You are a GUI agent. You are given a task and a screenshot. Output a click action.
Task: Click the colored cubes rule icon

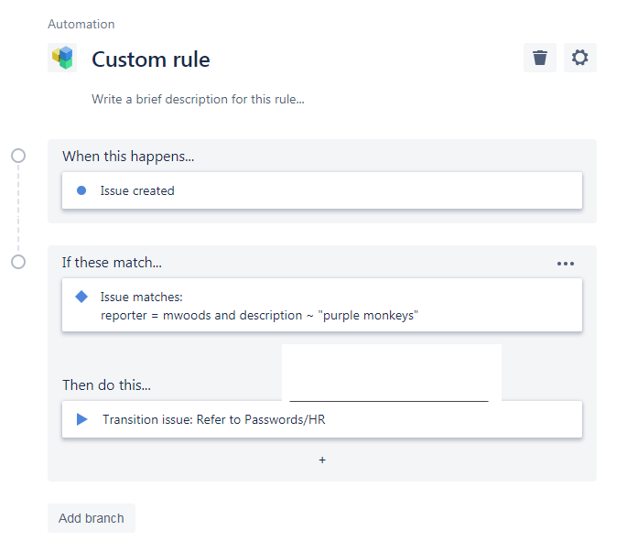coord(62,59)
